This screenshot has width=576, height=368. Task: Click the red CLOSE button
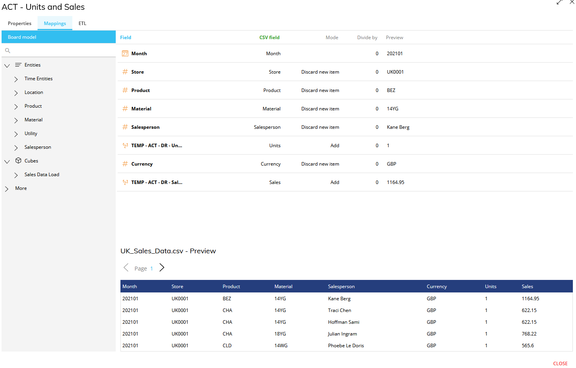(x=560, y=363)
